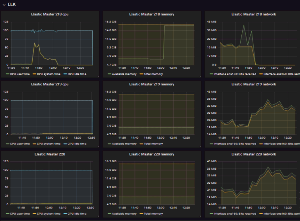The height and width of the screenshot is (221, 300).
Task: Toggle CPU user time series in 218 cpu legend
Action: [20, 74]
